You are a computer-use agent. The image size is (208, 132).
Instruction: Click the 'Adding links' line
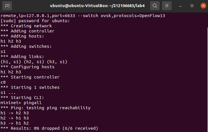22,57
